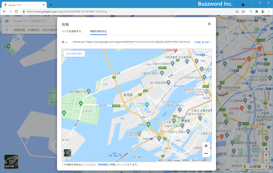Viewport: 273px width, 173px height.
Task: Open the Chrome three-dot menu
Action: (268, 12)
